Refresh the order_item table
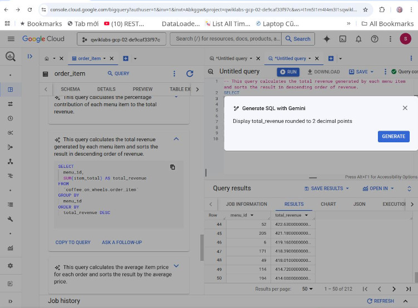The image size is (418, 308). [190, 73]
